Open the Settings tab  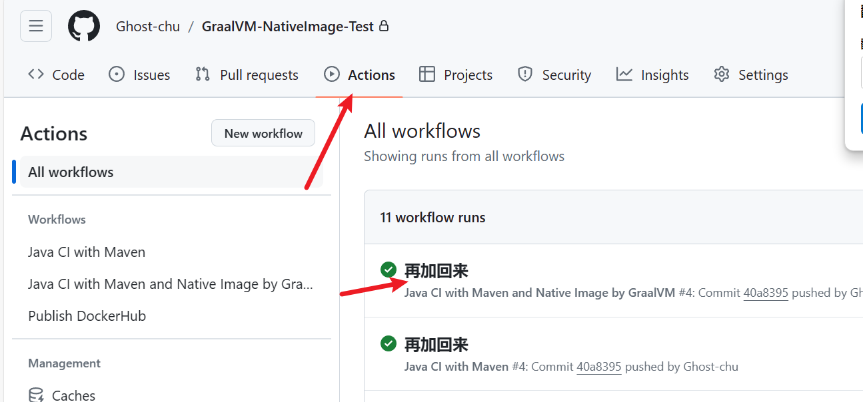click(750, 75)
